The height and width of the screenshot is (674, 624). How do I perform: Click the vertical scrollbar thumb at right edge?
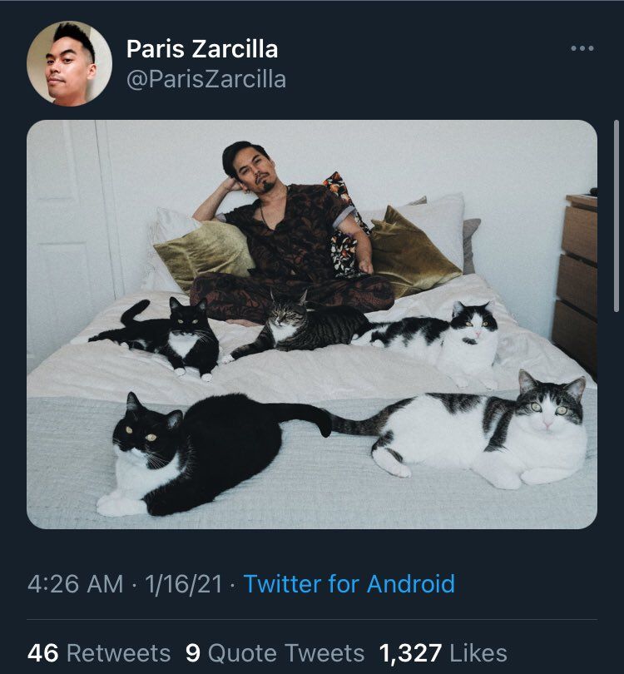coord(617,216)
